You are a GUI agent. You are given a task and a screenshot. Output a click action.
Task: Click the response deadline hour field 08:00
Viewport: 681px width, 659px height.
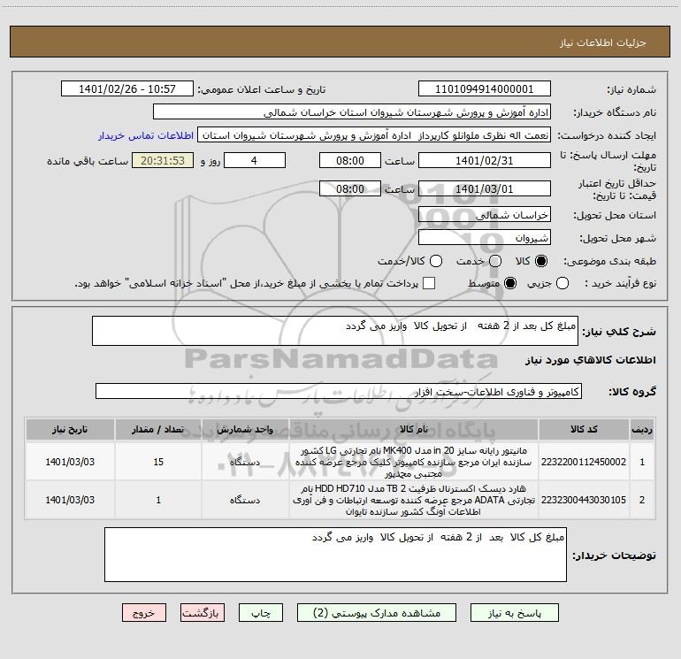tap(350, 160)
